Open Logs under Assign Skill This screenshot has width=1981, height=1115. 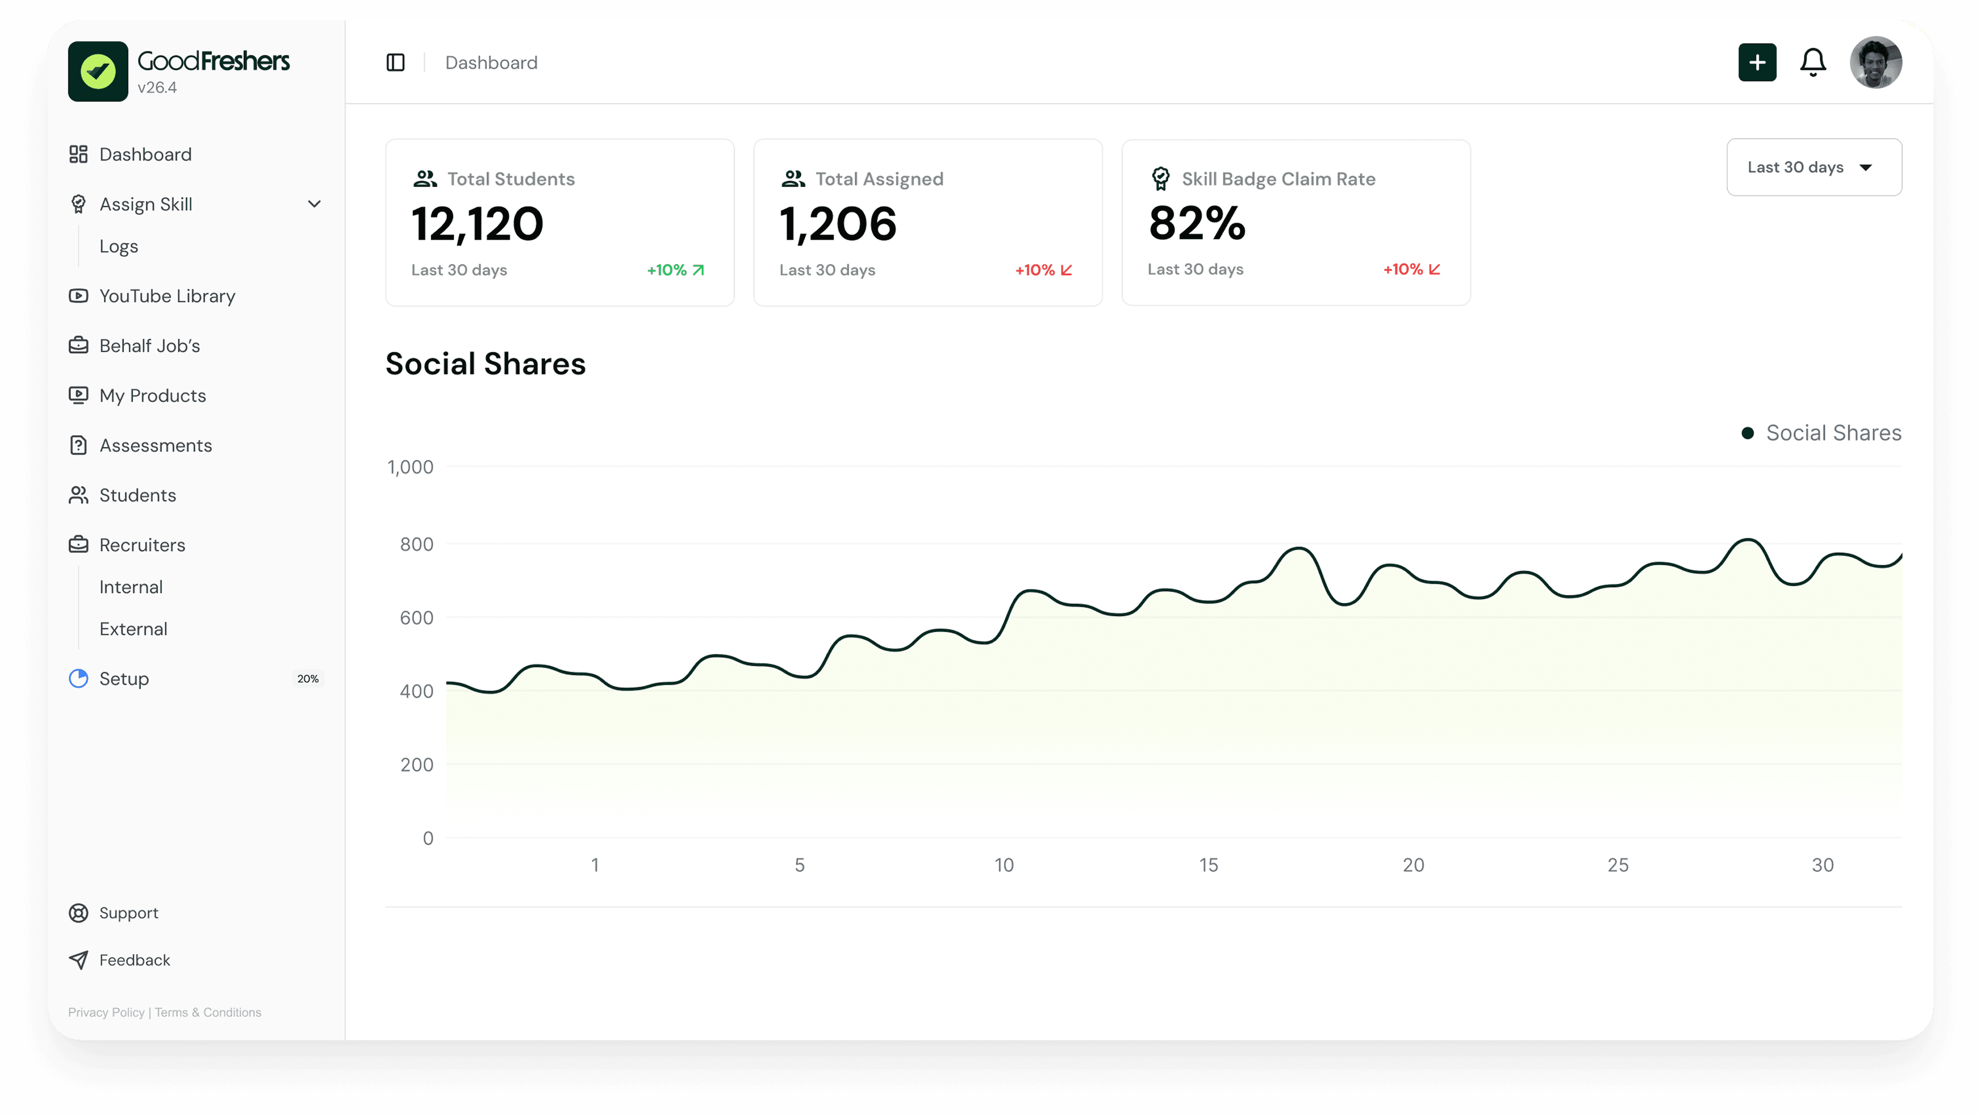tap(118, 246)
